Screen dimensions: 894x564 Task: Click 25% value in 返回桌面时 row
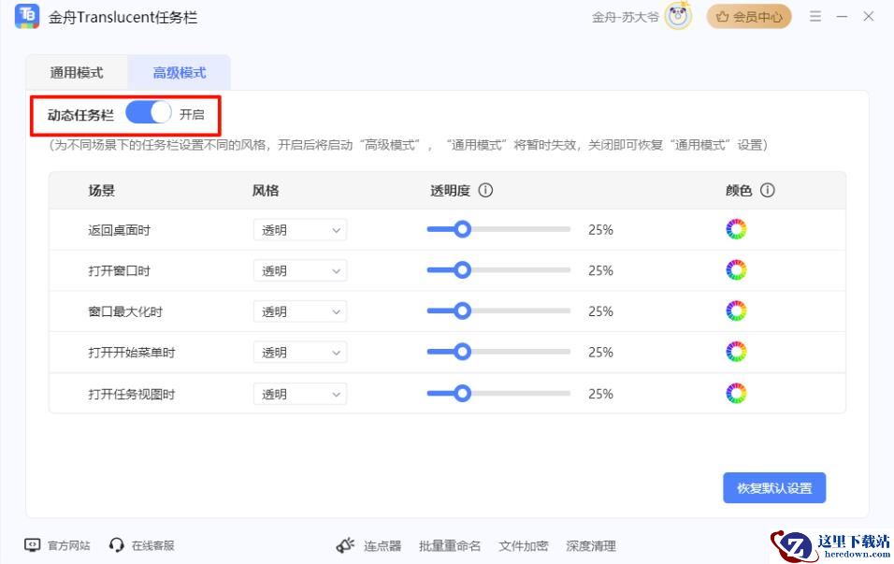(601, 230)
